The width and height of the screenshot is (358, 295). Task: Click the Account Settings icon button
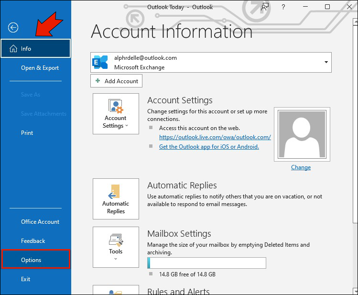116,114
